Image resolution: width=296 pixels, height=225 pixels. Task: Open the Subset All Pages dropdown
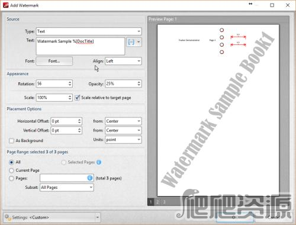(67, 187)
